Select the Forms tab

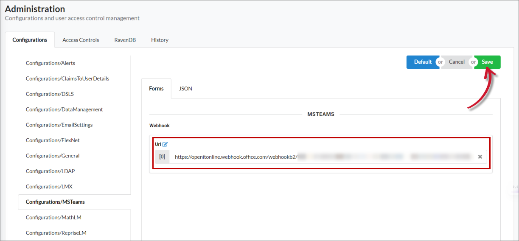click(156, 89)
